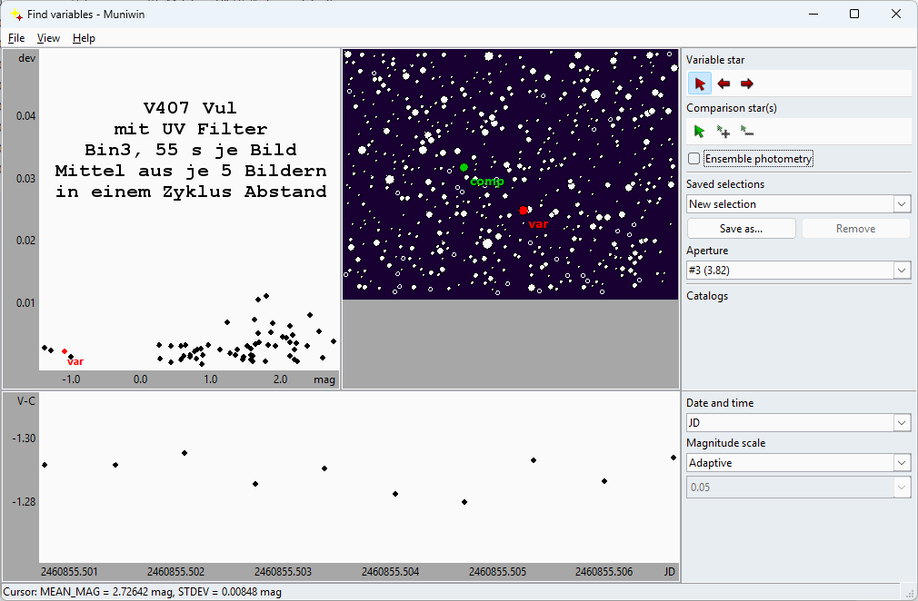Select the green comparison star cursor tool
This screenshot has width=918, height=601.
[699, 132]
